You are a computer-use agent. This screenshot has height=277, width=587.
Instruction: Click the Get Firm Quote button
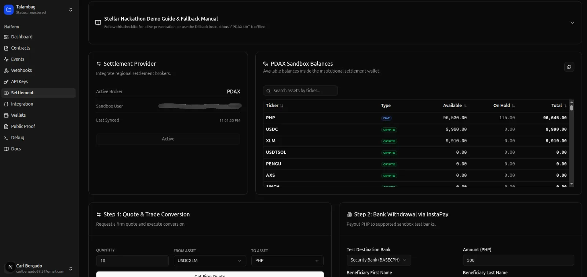210,274
